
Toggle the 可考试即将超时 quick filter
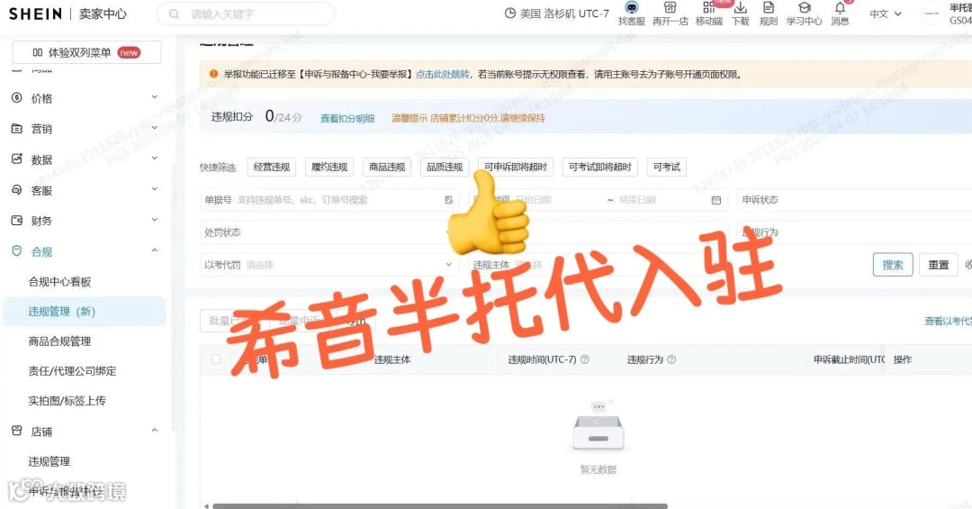(x=600, y=167)
